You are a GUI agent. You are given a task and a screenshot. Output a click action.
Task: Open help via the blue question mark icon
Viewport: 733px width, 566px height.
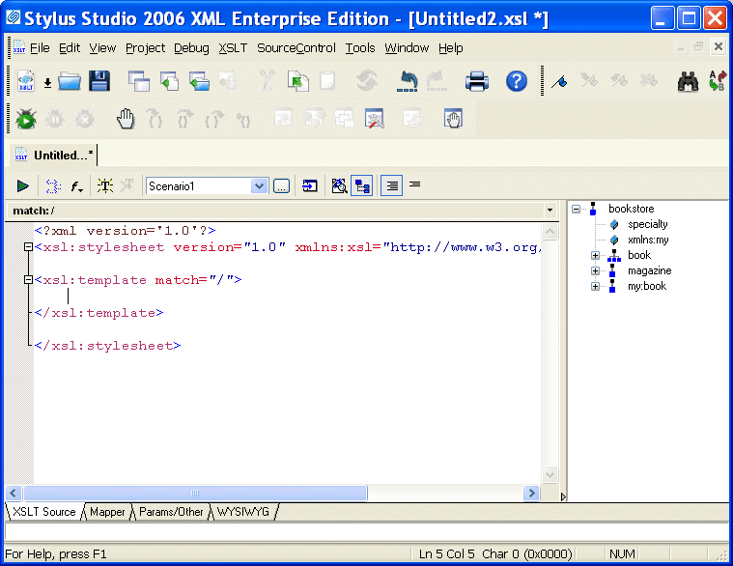click(517, 82)
